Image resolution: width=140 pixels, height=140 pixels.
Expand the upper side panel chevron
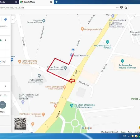click(x=5, y=40)
